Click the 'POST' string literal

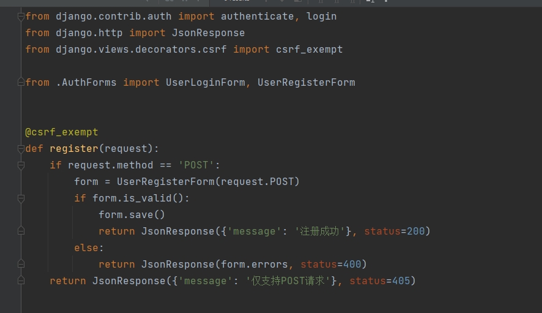tap(196, 165)
